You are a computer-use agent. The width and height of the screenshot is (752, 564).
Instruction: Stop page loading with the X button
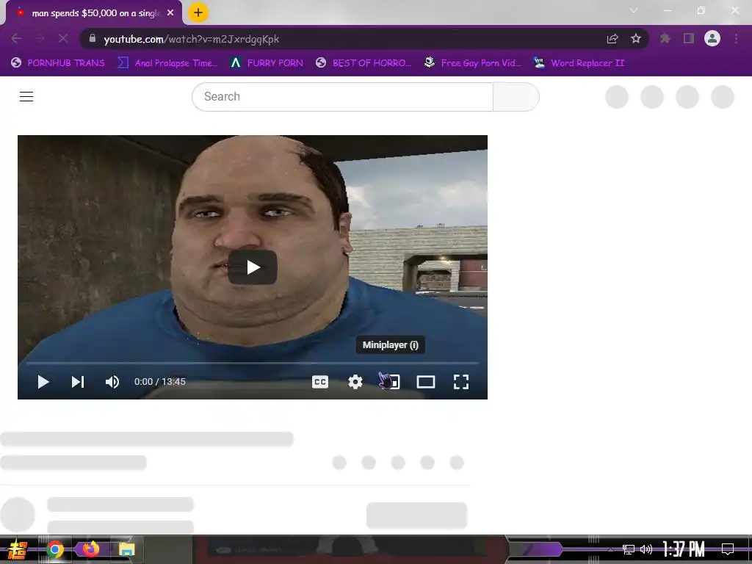click(63, 38)
